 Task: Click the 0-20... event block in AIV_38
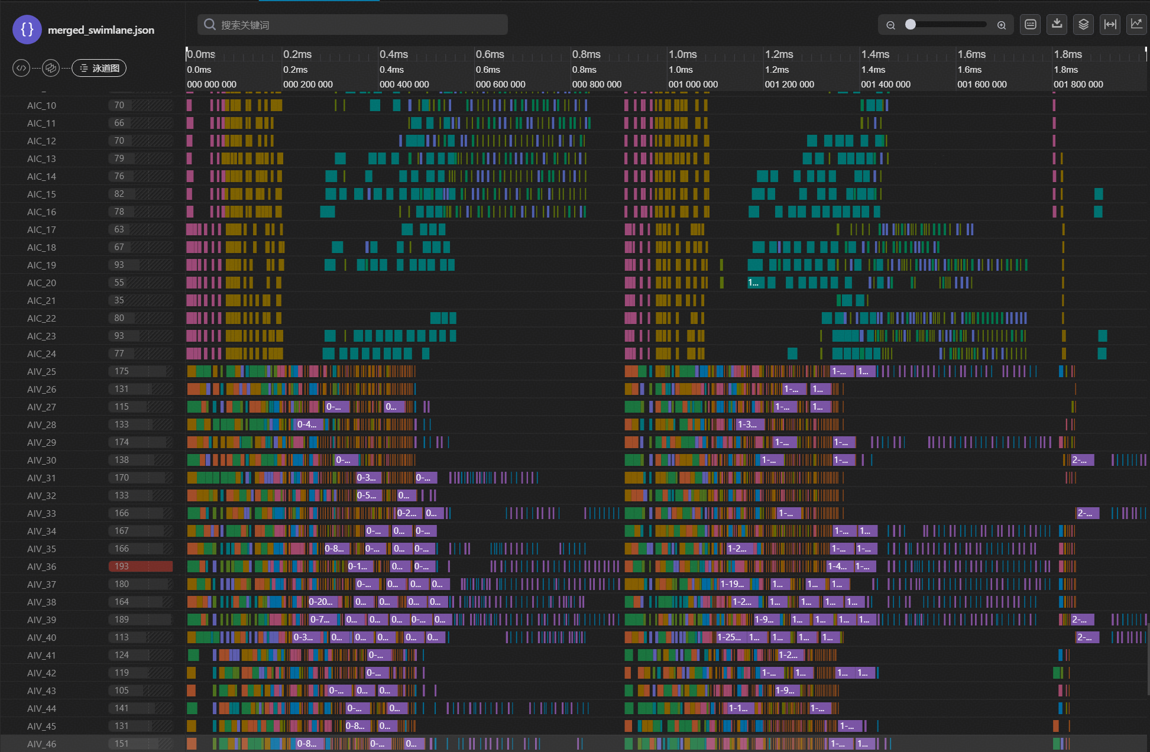pos(323,602)
